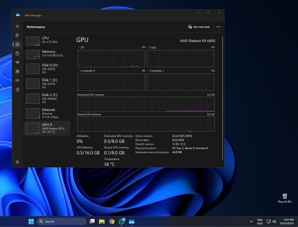Show hidden system tray icons
This screenshot has height=227, width=298.
(x=252, y=221)
